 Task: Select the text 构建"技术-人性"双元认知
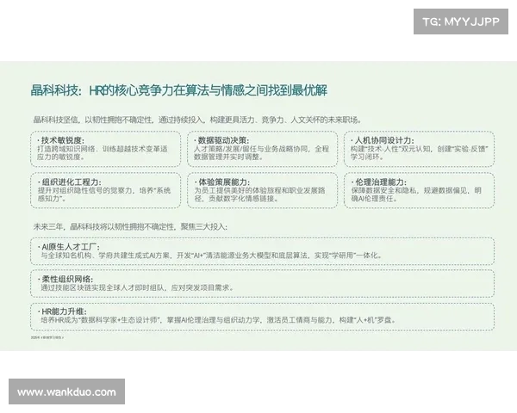click(x=390, y=149)
